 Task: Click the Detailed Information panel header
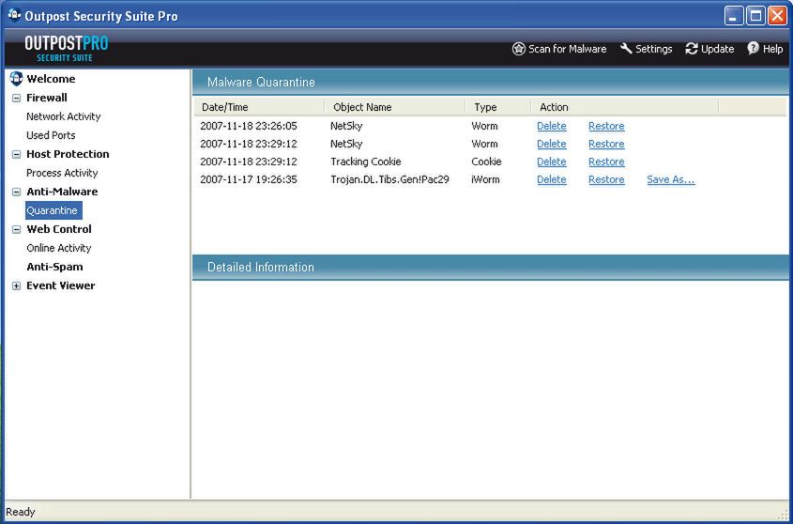click(491, 267)
